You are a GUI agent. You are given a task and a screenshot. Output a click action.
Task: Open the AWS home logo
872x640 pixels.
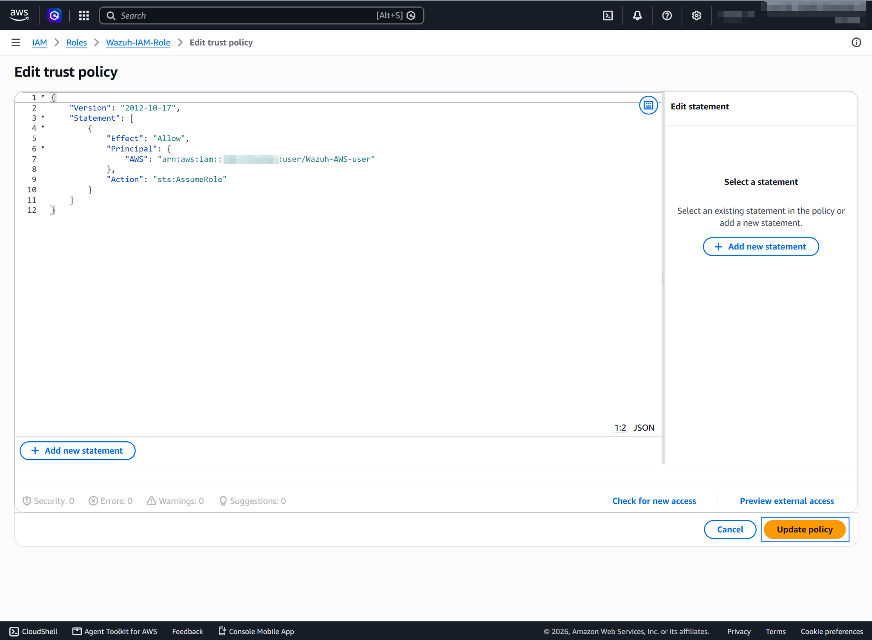click(x=19, y=15)
